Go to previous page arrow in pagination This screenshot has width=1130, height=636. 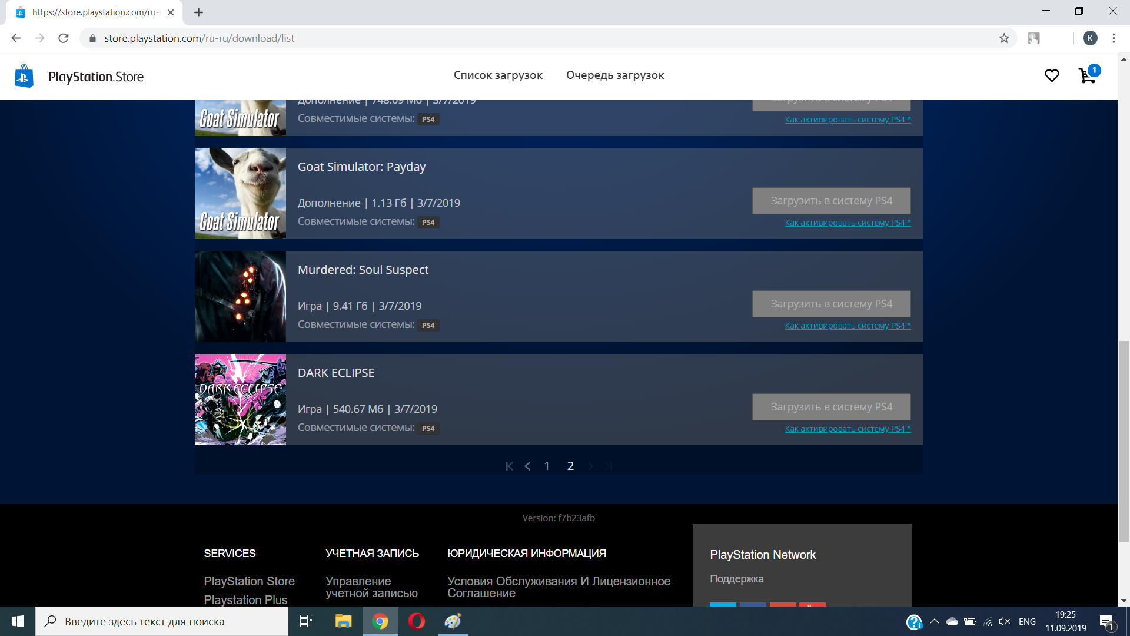[527, 466]
